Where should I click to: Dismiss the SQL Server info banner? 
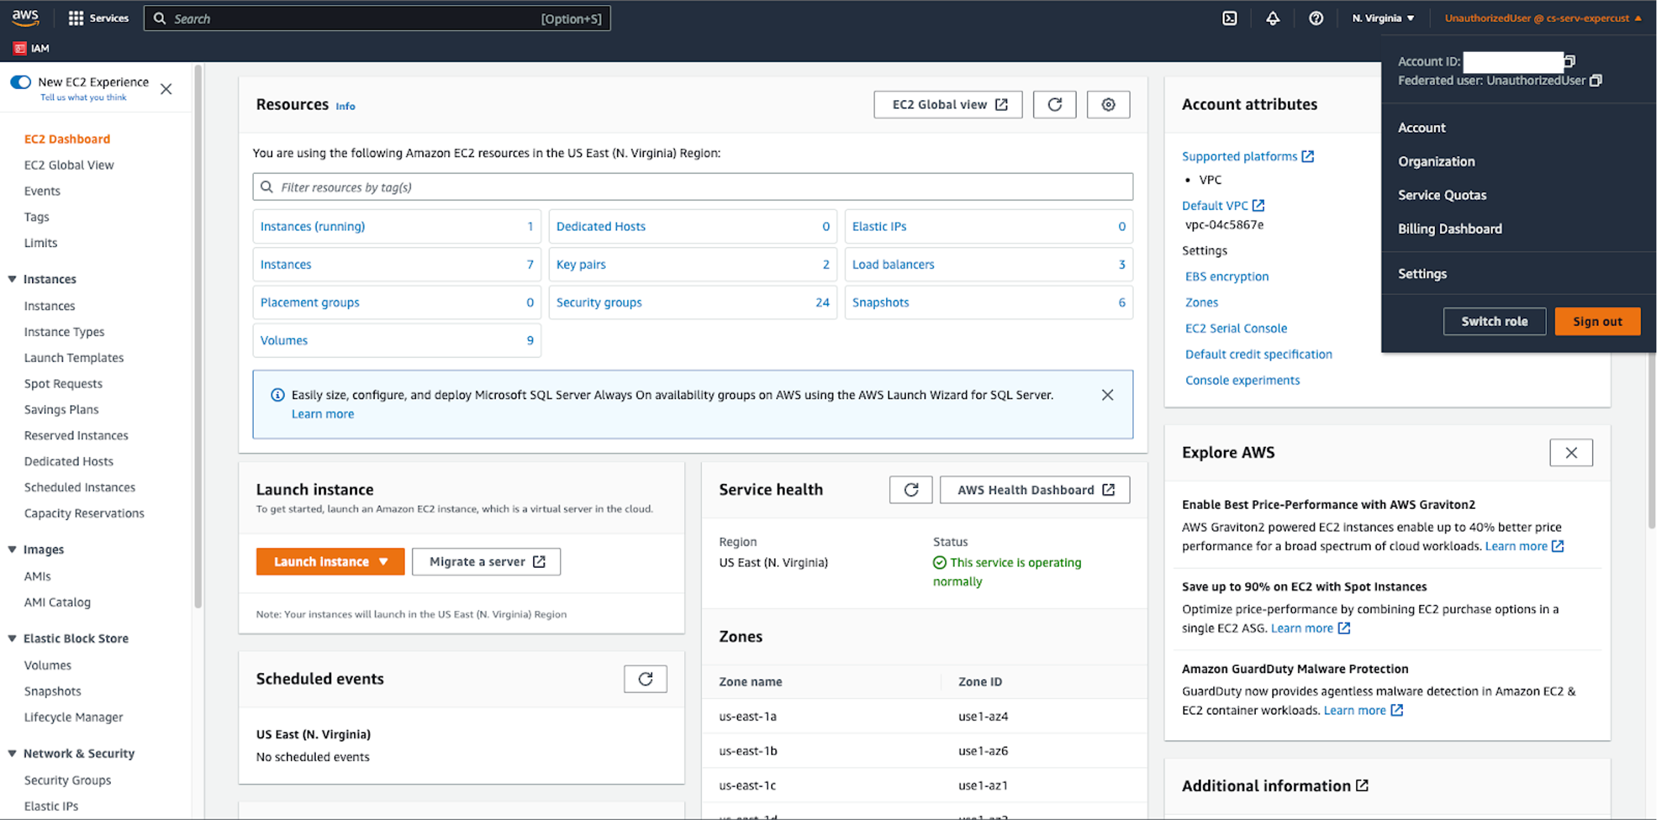click(1107, 395)
